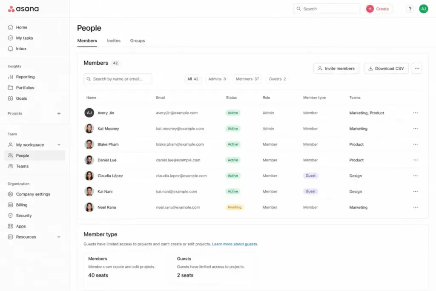Click the Teams column header
Viewport: 436px width, 291px height.
point(355,98)
